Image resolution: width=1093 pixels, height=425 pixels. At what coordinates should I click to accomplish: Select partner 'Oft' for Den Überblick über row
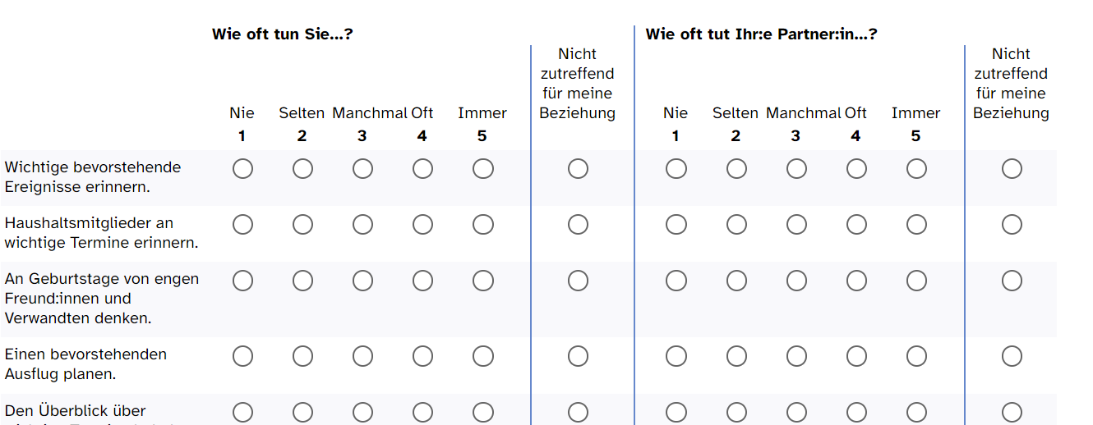856,413
